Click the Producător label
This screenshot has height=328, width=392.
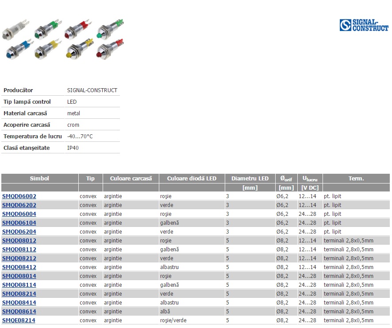[x=18, y=90]
